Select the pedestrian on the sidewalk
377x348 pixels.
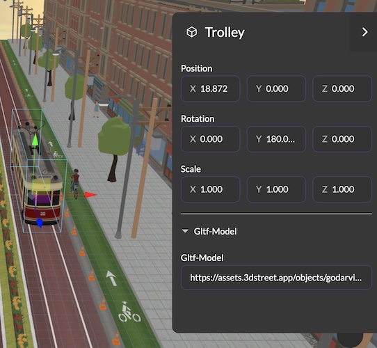click(x=96, y=109)
